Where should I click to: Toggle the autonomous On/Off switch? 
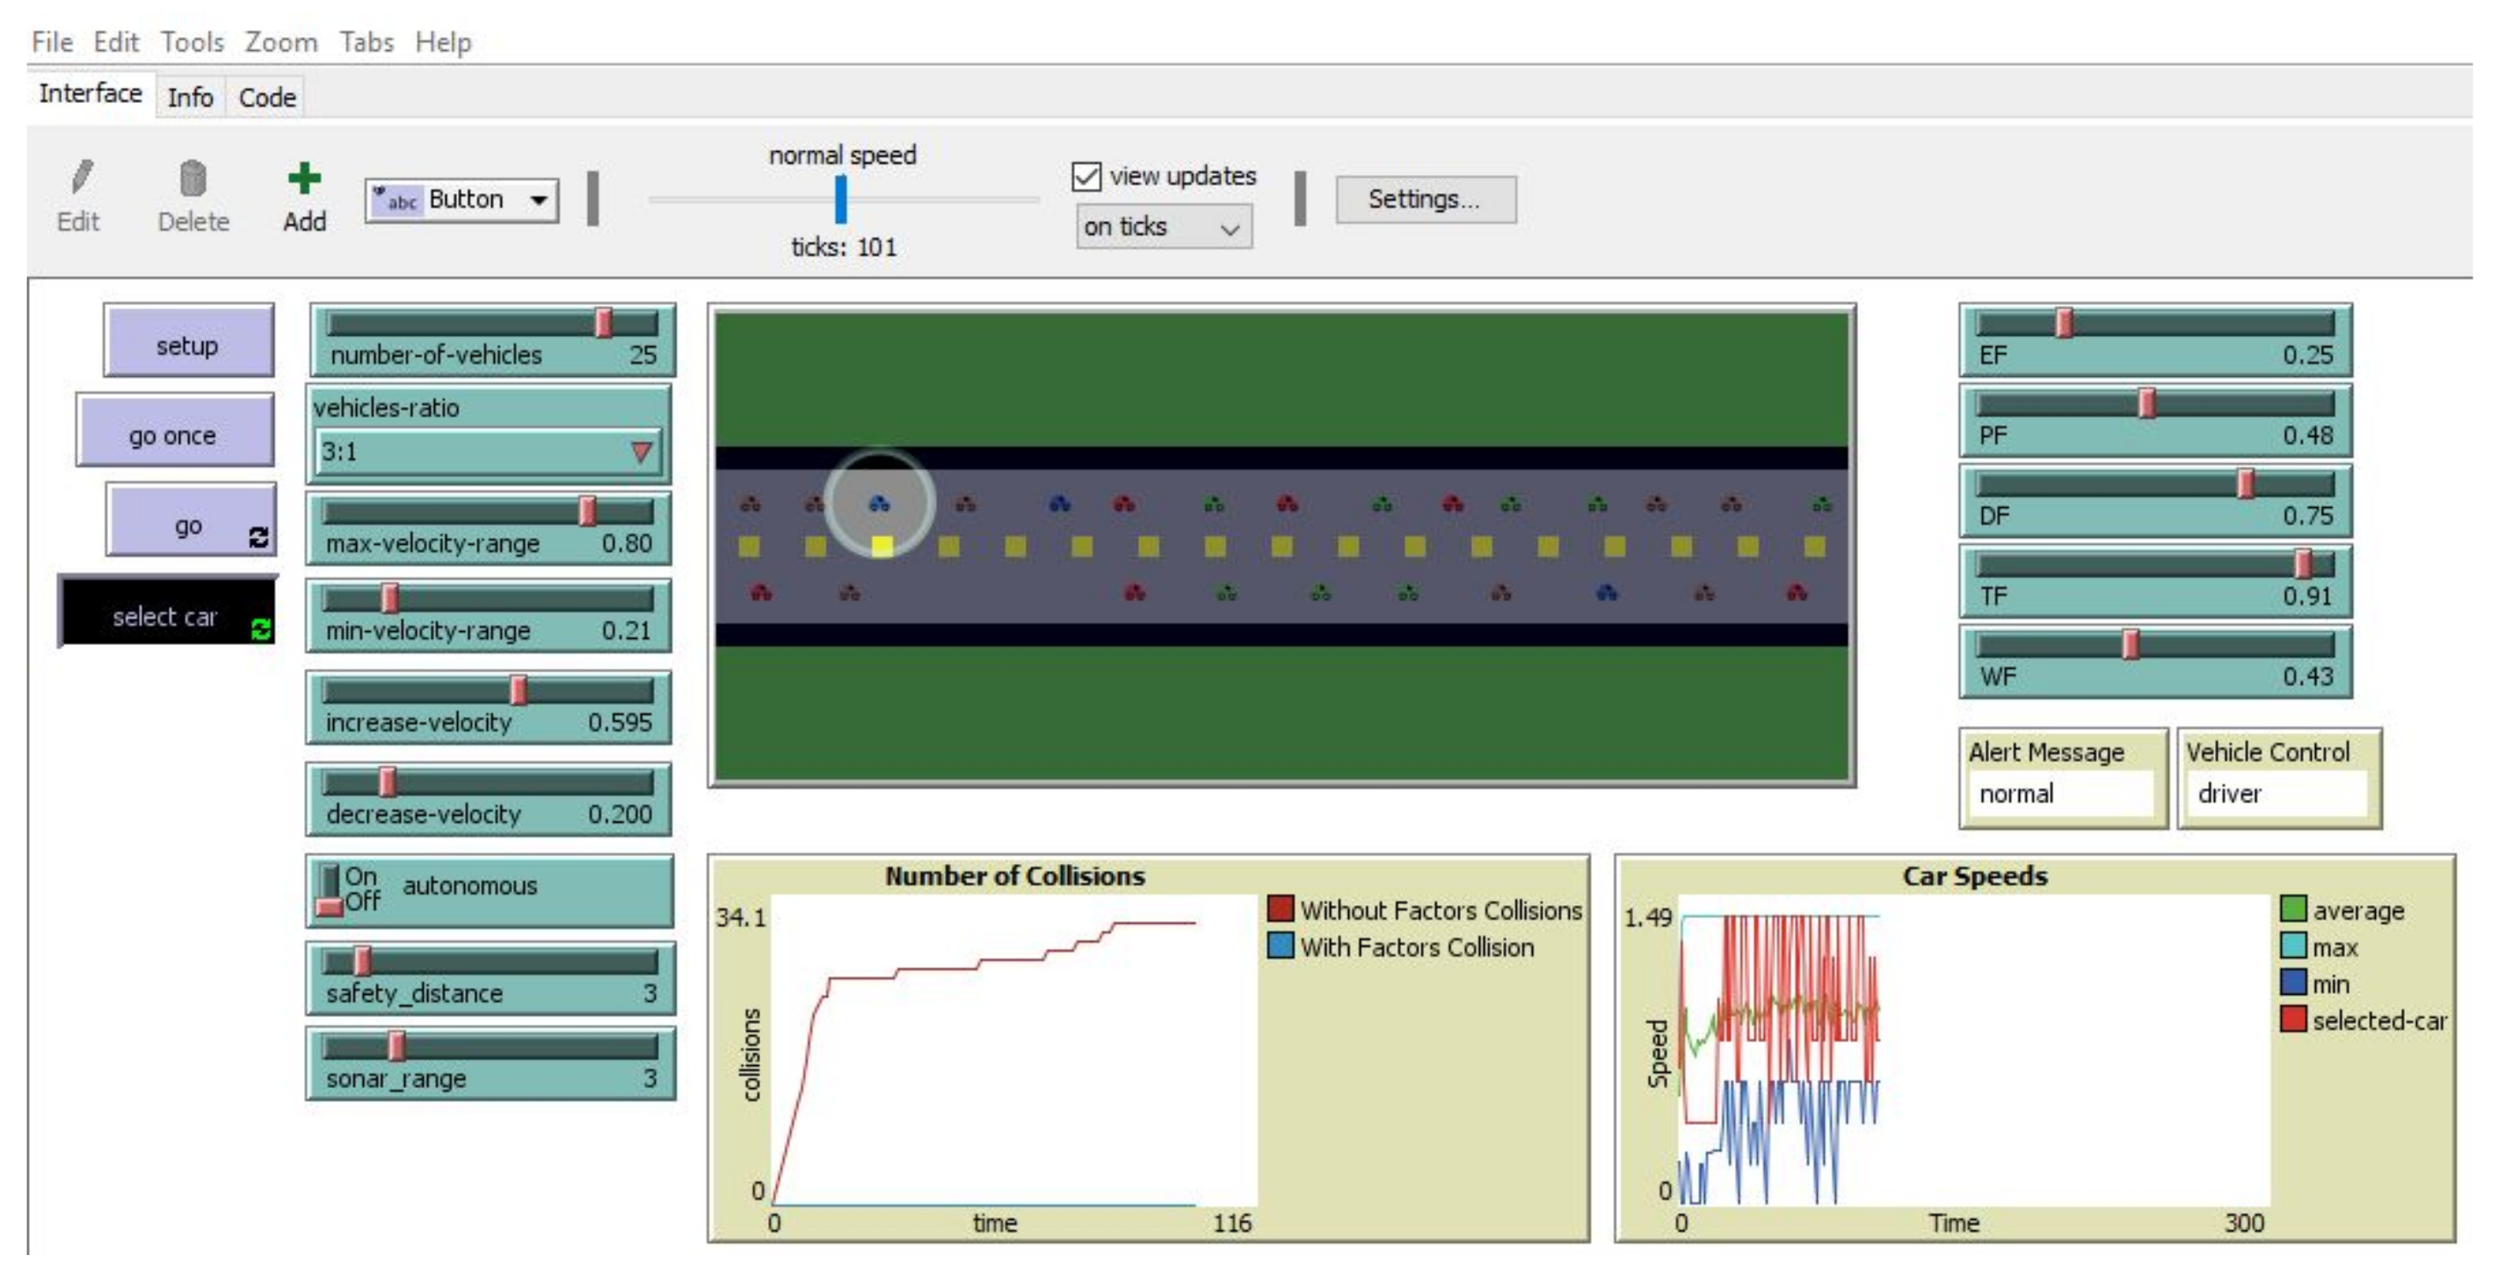click(330, 889)
